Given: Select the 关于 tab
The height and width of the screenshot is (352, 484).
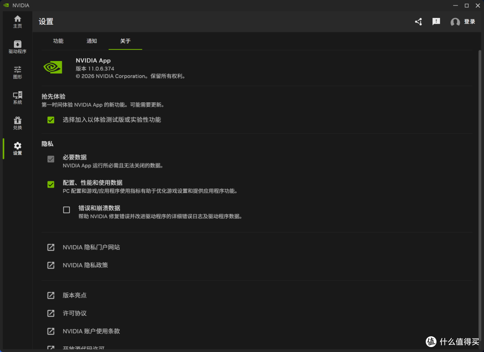Looking at the screenshot, I should 125,41.
